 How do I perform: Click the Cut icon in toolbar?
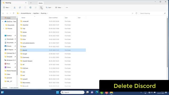click(x=15, y=8)
